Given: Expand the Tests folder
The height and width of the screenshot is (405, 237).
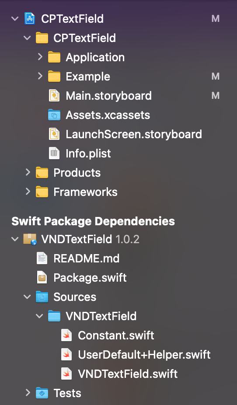Looking at the screenshot, I should tap(28, 393).
